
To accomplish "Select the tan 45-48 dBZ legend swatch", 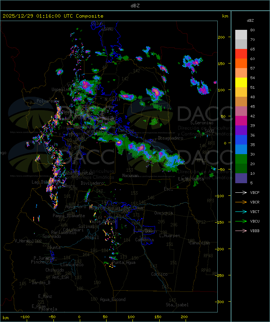I will point(241,102).
